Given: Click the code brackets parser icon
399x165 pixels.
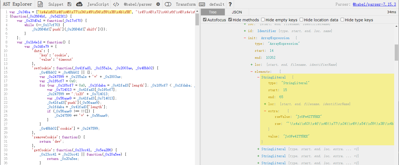Looking at the screenshot, I should (x=116, y=4).
